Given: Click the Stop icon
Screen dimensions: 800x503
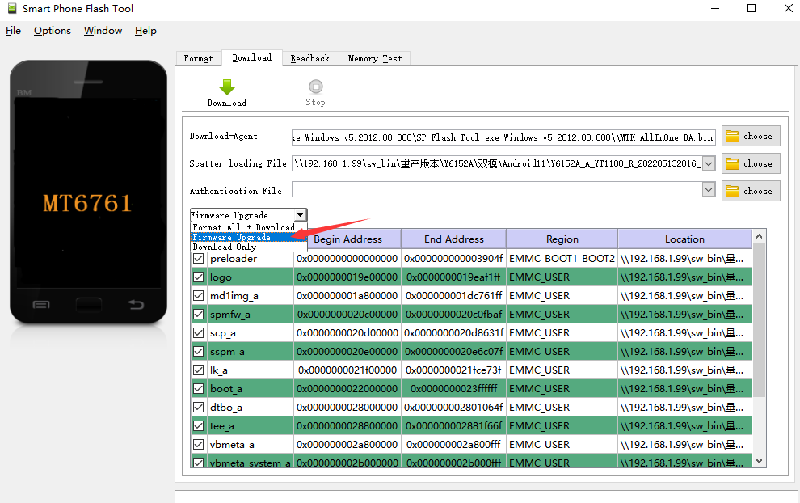Looking at the screenshot, I should [x=316, y=87].
